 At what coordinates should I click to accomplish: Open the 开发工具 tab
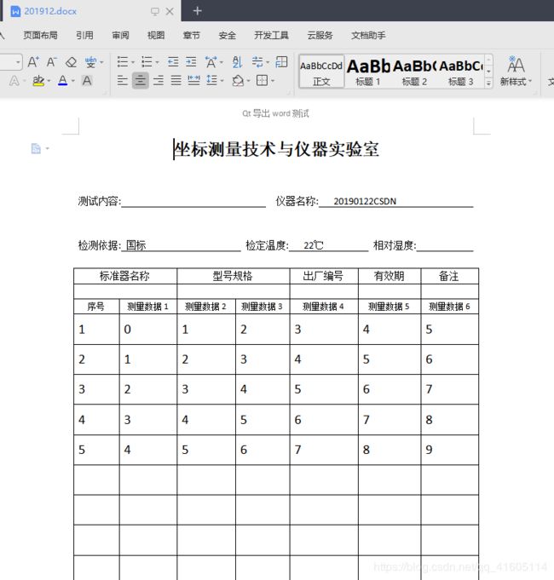pyautogui.click(x=271, y=35)
